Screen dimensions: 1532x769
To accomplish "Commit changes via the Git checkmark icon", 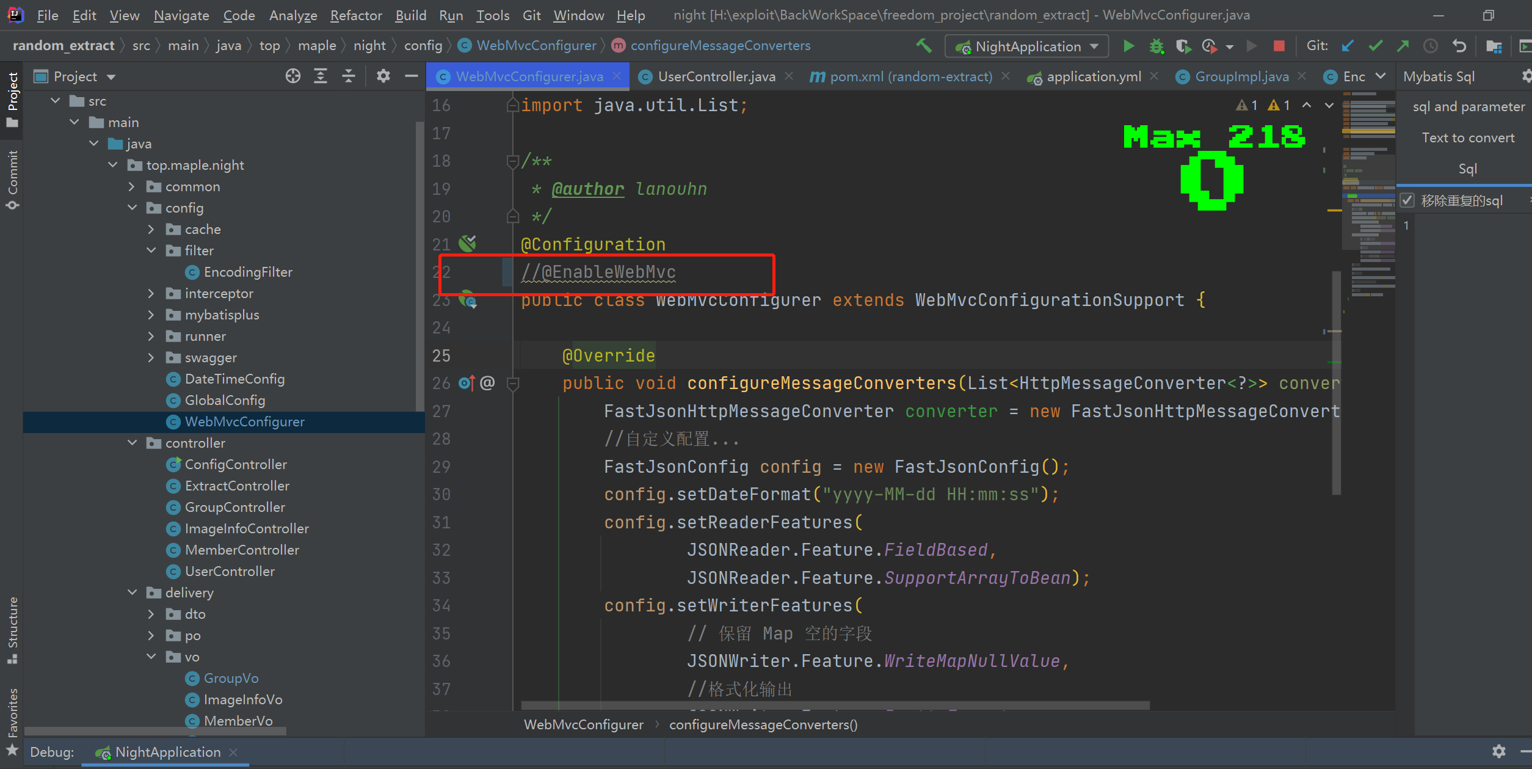I will (x=1376, y=46).
